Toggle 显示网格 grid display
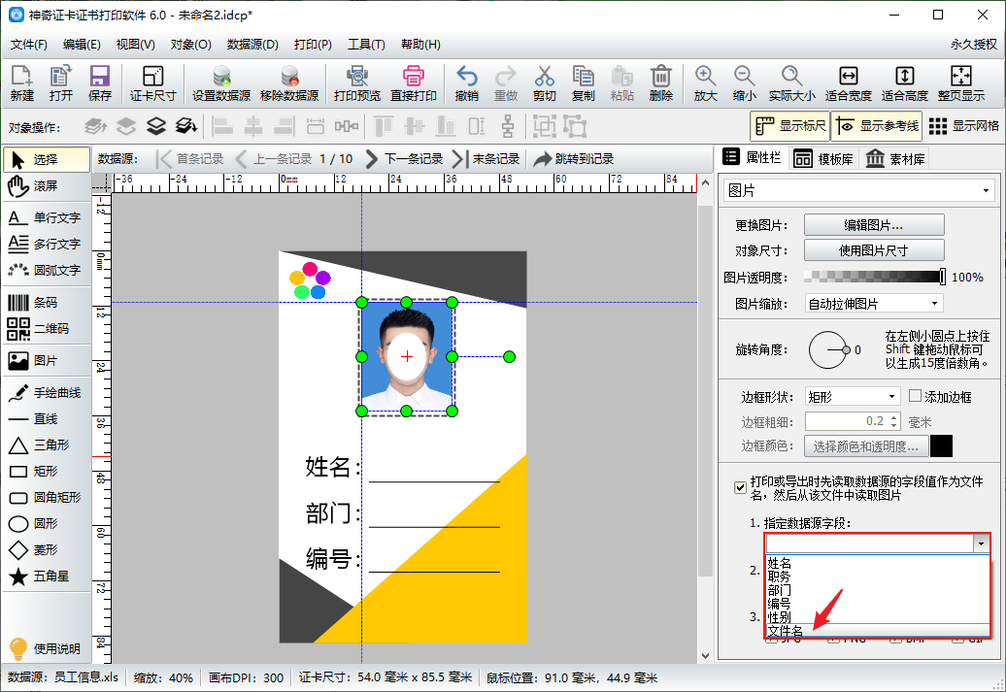 click(x=963, y=126)
